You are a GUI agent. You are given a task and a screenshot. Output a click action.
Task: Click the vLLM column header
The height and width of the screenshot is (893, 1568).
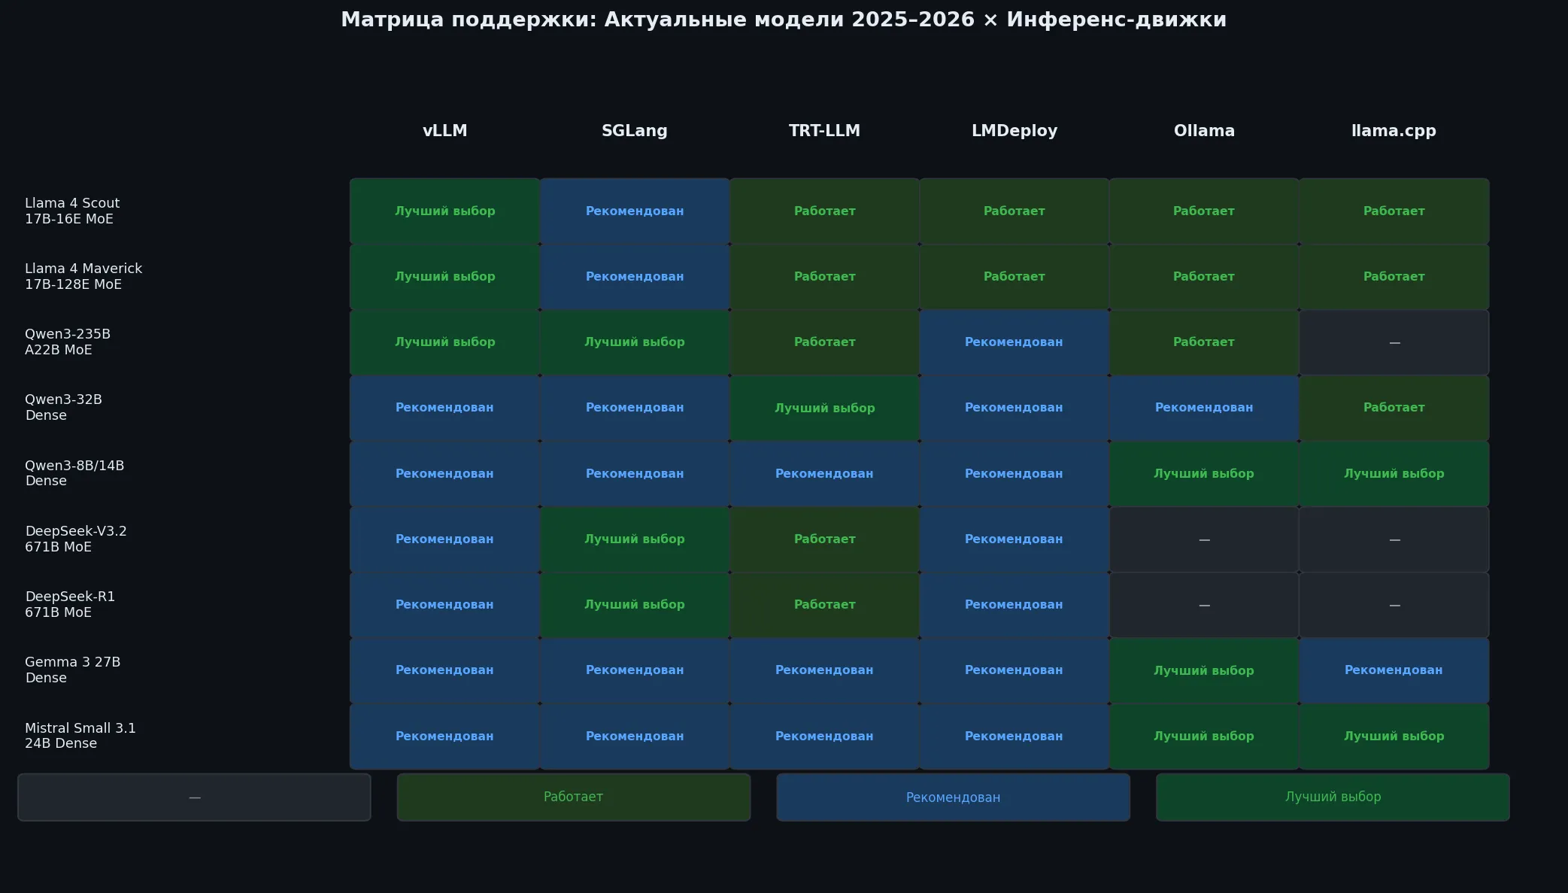pos(444,131)
